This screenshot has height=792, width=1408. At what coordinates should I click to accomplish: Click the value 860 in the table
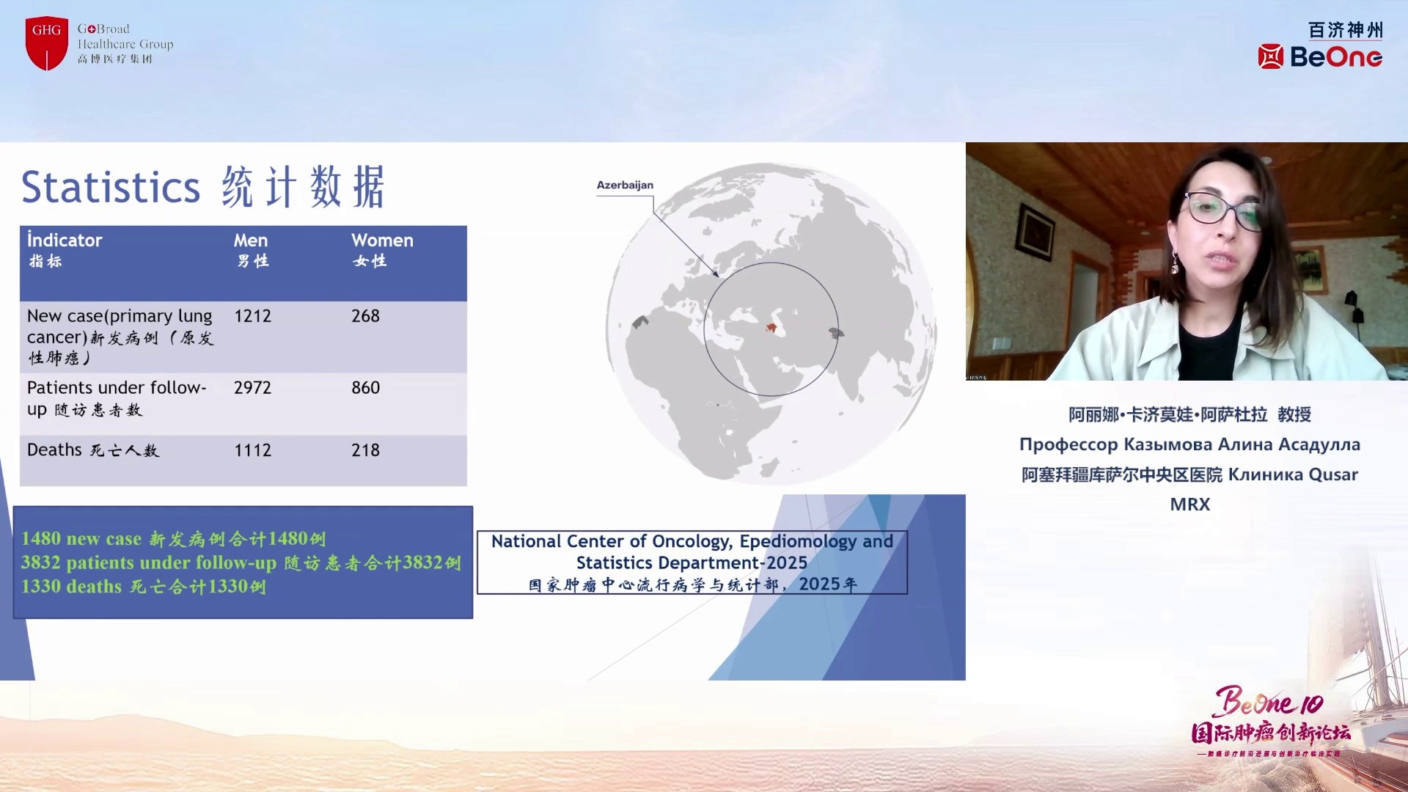pyautogui.click(x=365, y=387)
